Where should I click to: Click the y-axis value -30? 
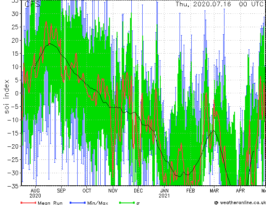[x=13, y=173]
